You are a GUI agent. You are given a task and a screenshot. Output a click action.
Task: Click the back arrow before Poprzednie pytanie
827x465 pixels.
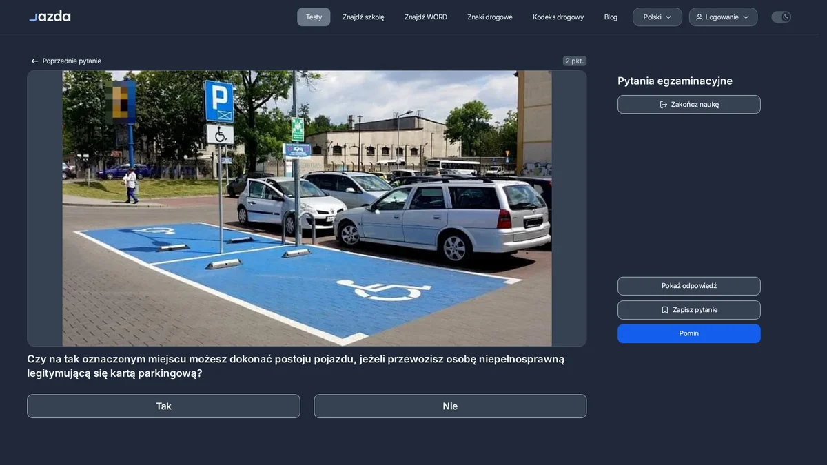point(34,61)
